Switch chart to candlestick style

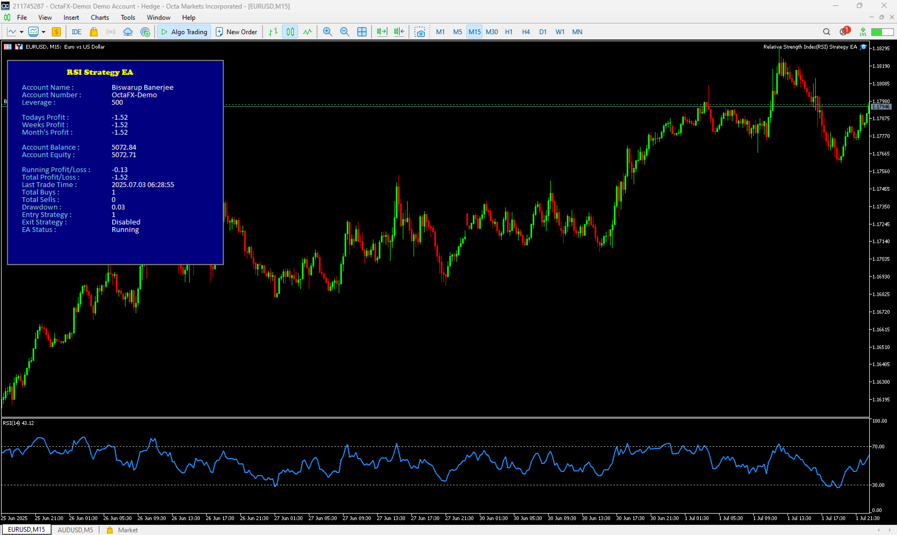[x=290, y=32]
